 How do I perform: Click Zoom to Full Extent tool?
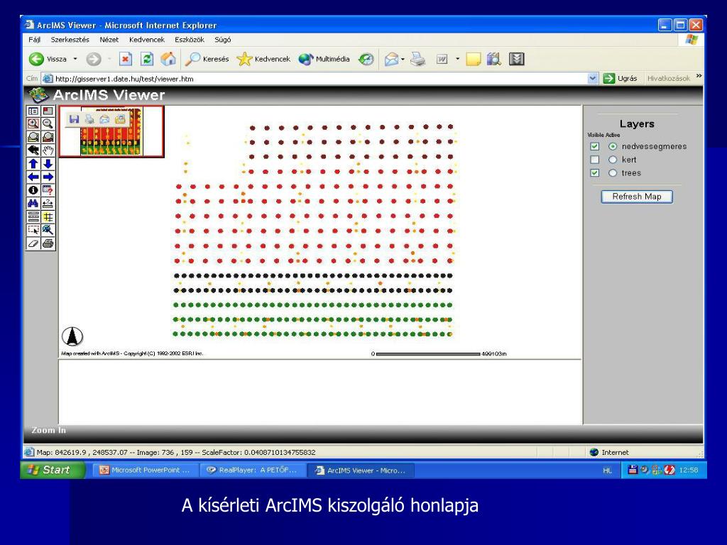coord(33,137)
